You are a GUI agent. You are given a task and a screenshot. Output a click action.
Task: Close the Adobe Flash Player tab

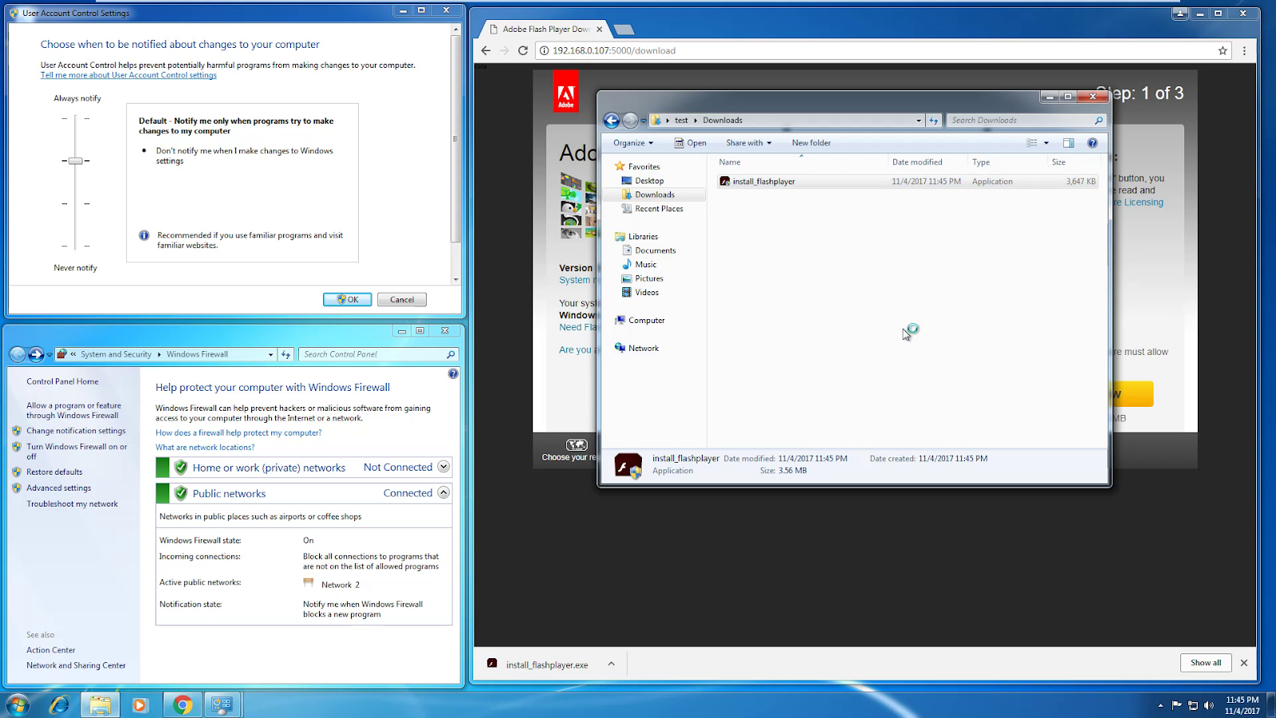point(600,29)
